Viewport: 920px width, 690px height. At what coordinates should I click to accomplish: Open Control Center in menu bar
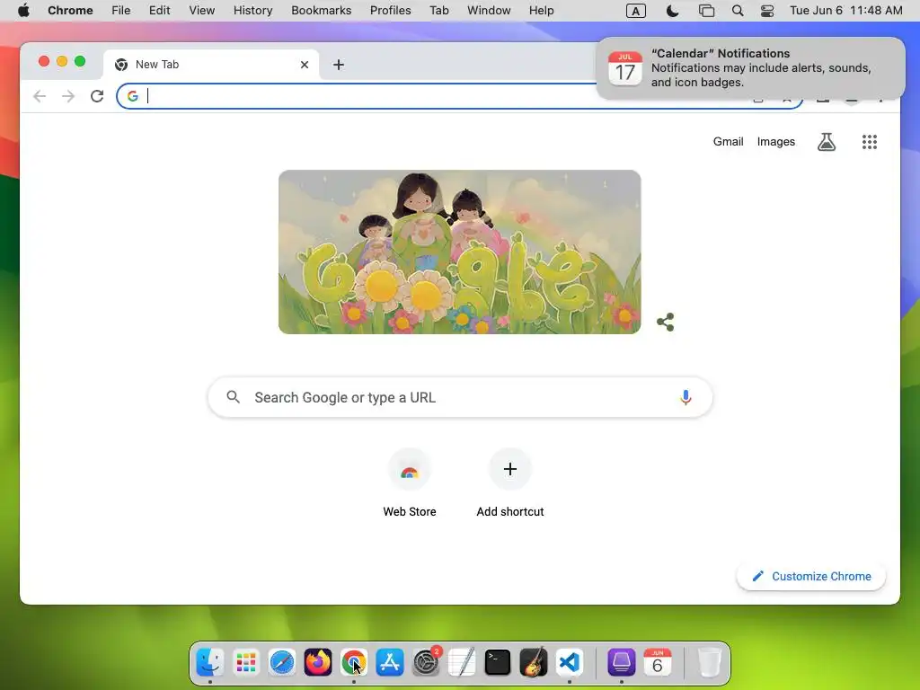pos(767,11)
